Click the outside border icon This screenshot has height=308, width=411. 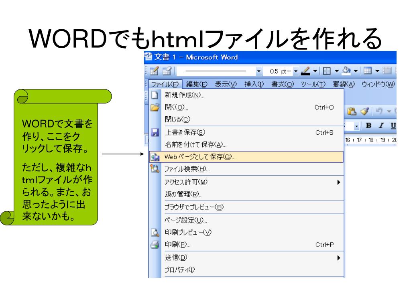(x=327, y=71)
